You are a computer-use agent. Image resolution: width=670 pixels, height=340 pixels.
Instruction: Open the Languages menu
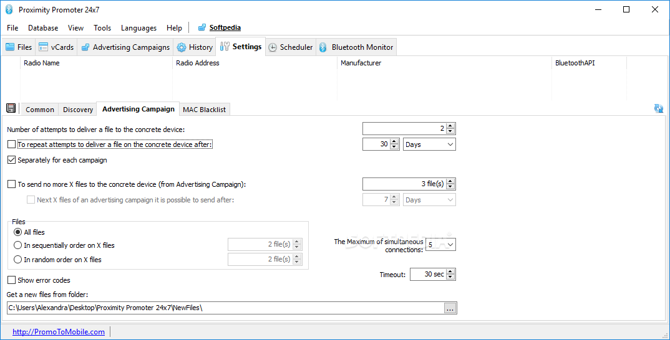pos(138,28)
